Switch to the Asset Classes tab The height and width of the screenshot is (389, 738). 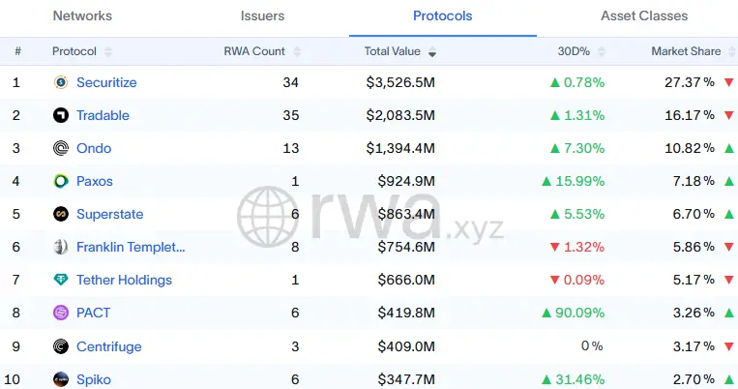click(x=644, y=16)
